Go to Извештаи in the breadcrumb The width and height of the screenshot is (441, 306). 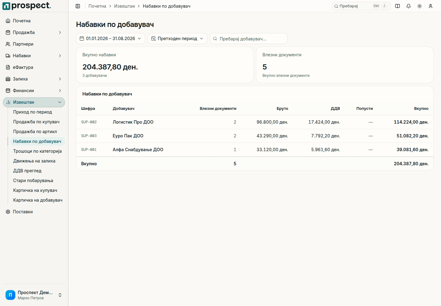pyautogui.click(x=124, y=6)
